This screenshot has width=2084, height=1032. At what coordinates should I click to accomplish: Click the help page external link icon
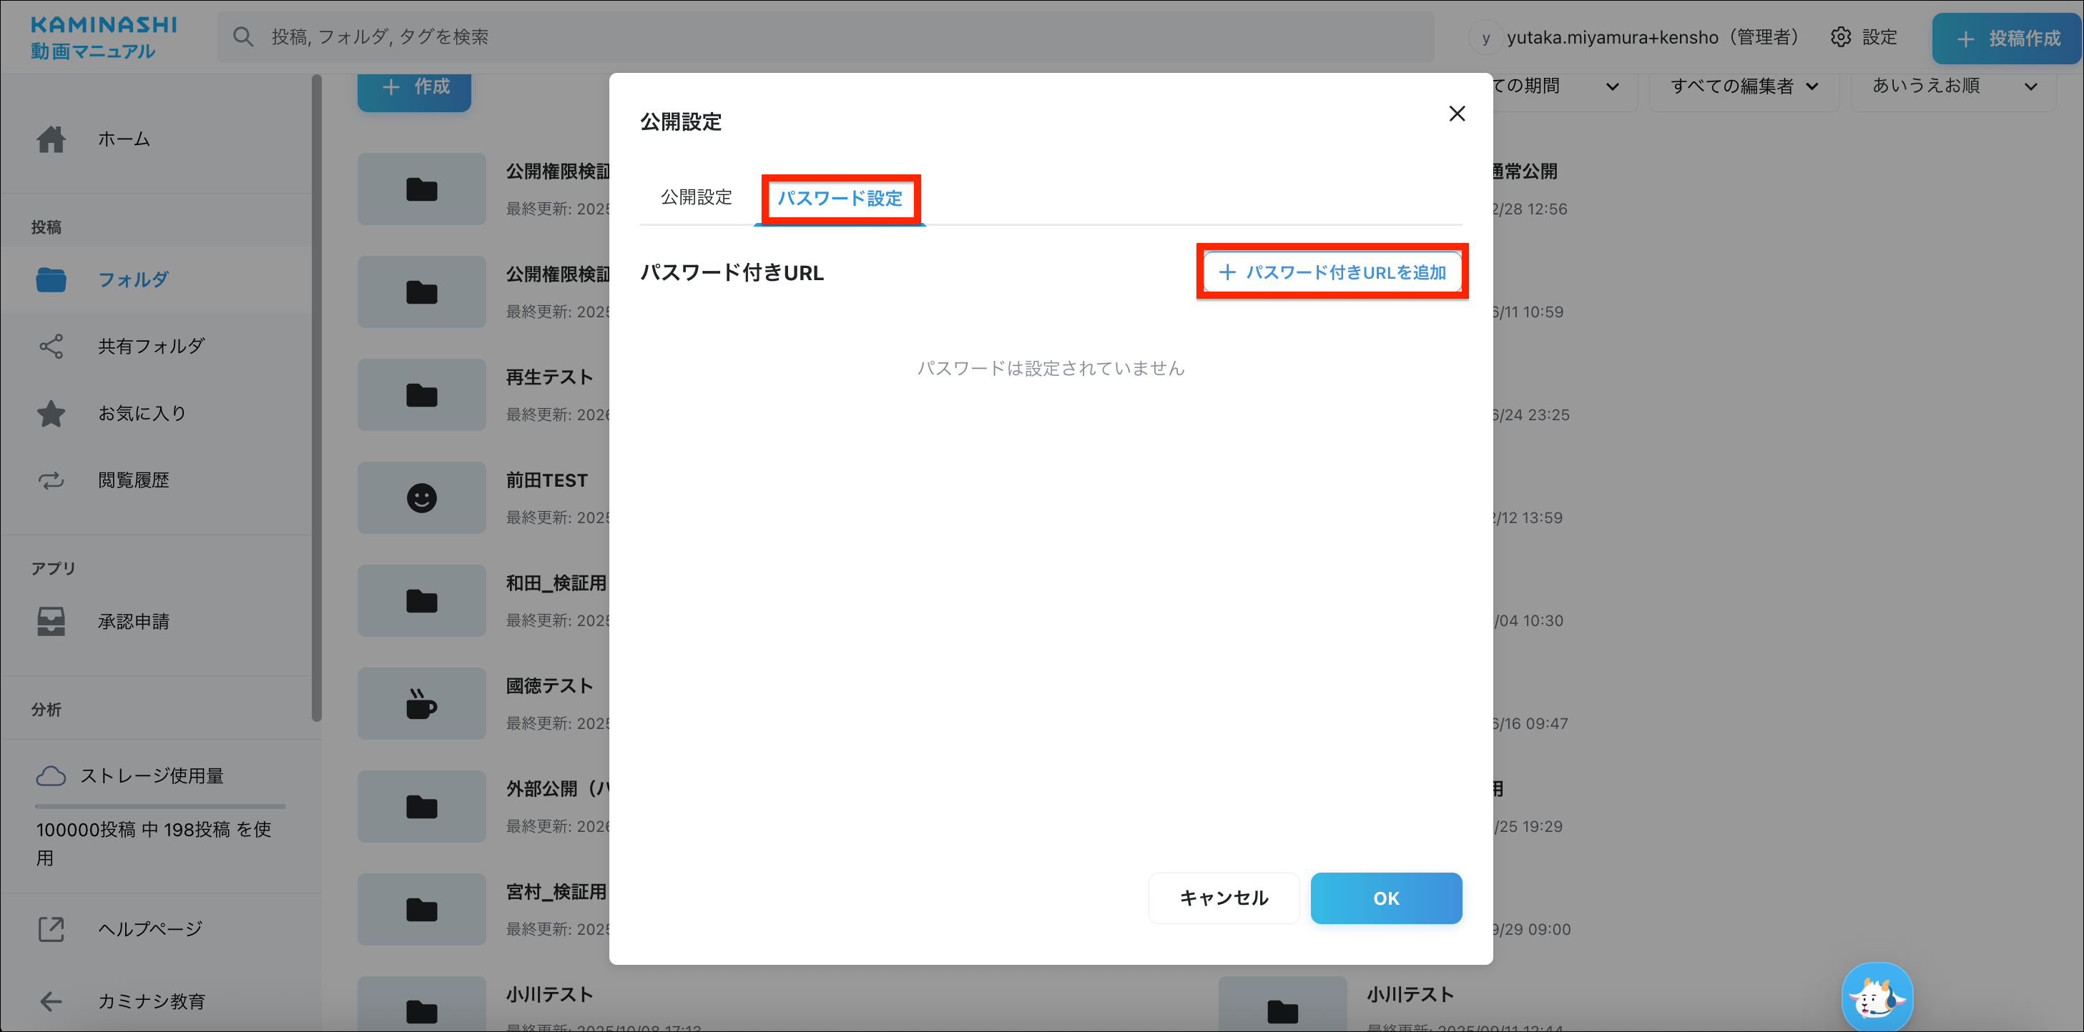pyautogui.click(x=50, y=928)
